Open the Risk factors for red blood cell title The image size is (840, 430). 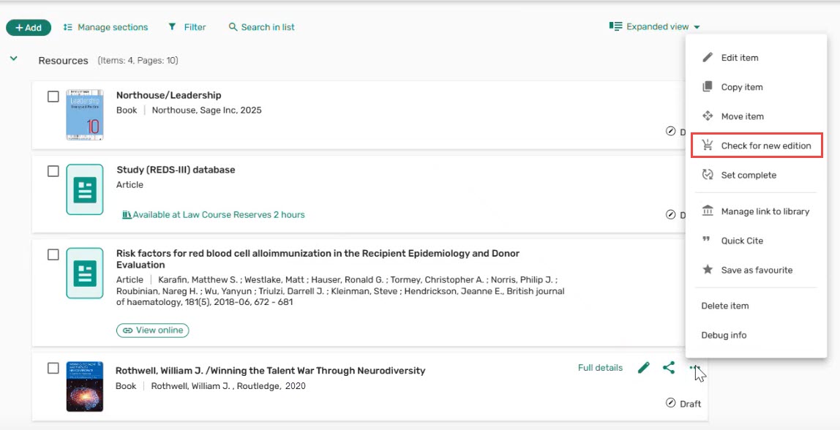pyautogui.click(x=318, y=259)
